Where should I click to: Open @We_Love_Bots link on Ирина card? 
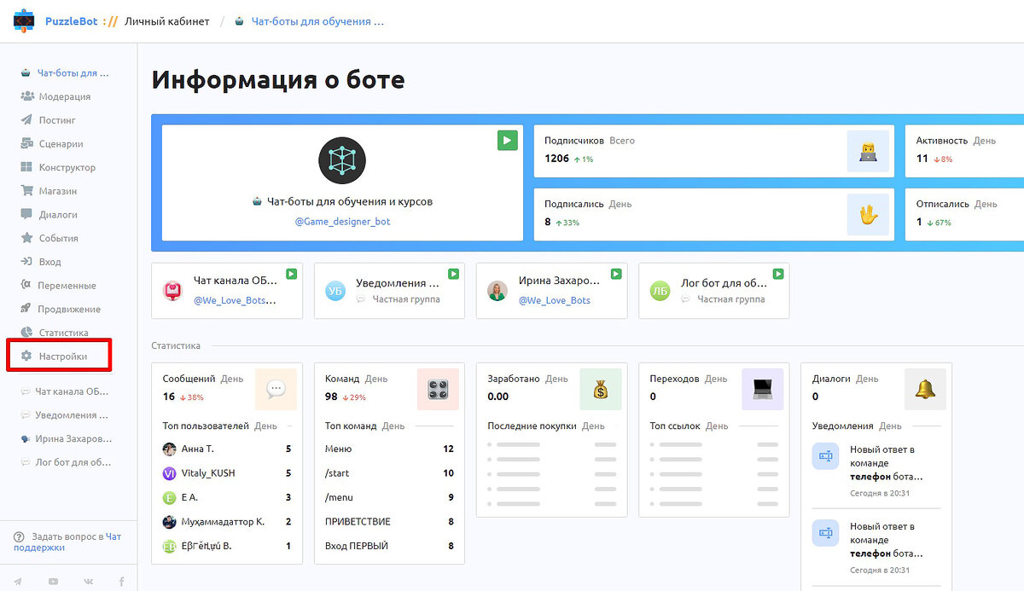[554, 300]
